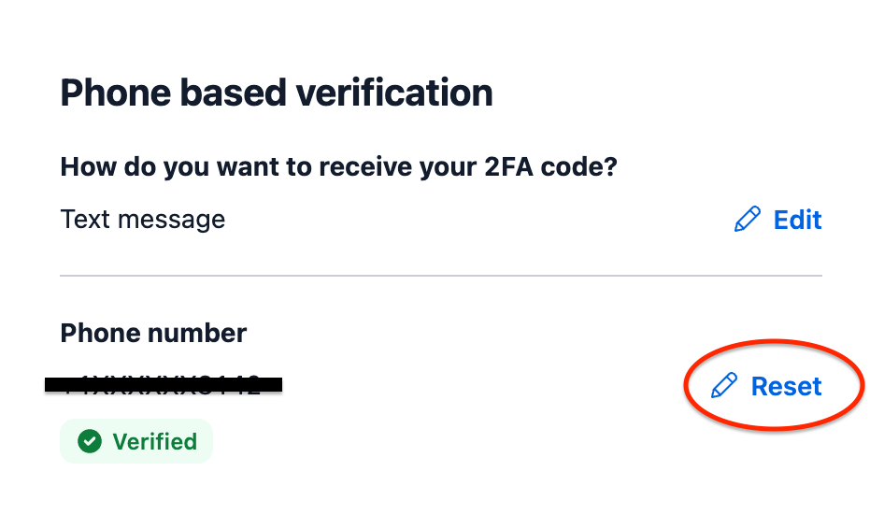Image resolution: width=884 pixels, height=529 pixels.
Task: Click the word Verified in the badge
Action: tap(155, 441)
